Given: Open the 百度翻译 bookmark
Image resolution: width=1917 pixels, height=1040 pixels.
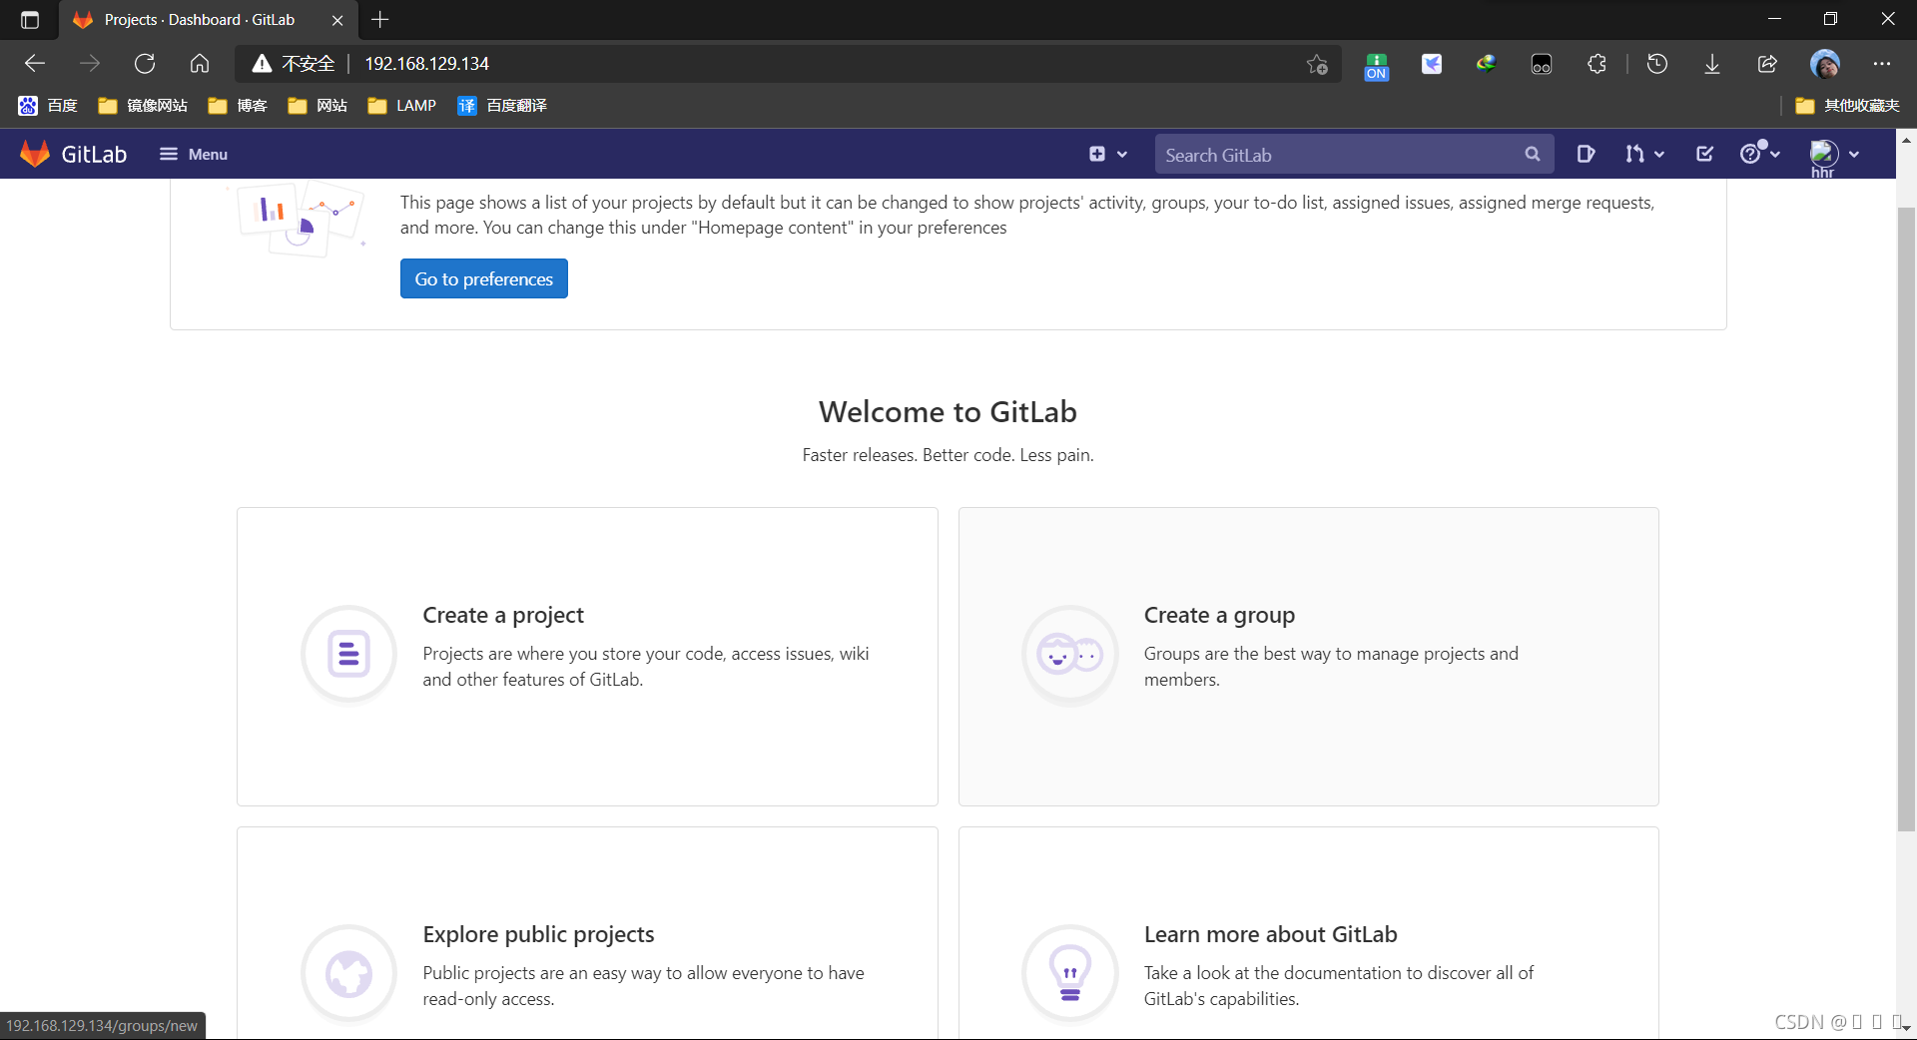Looking at the screenshot, I should [x=502, y=105].
